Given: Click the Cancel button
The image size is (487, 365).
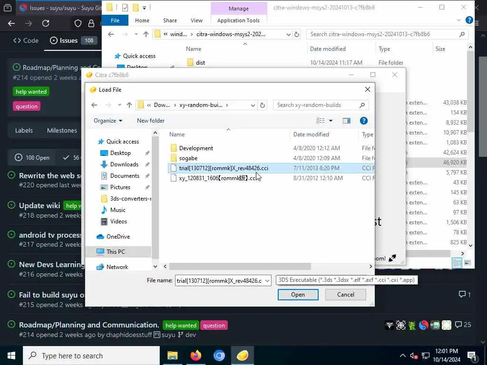Looking at the screenshot, I should pyautogui.click(x=345, y=295).
